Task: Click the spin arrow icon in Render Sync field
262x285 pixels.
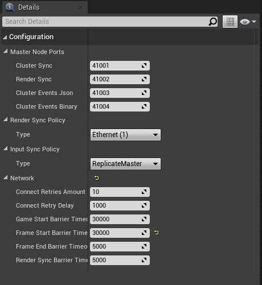Action: 144,79
